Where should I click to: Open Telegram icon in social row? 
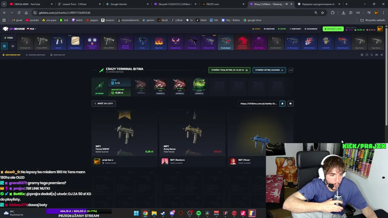pos(381,55)
